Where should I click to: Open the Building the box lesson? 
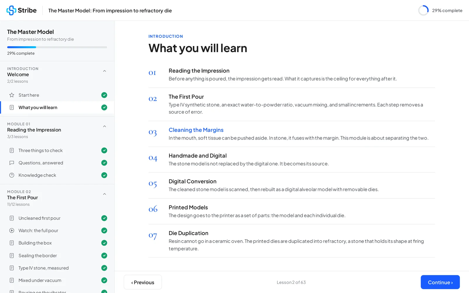57,243
